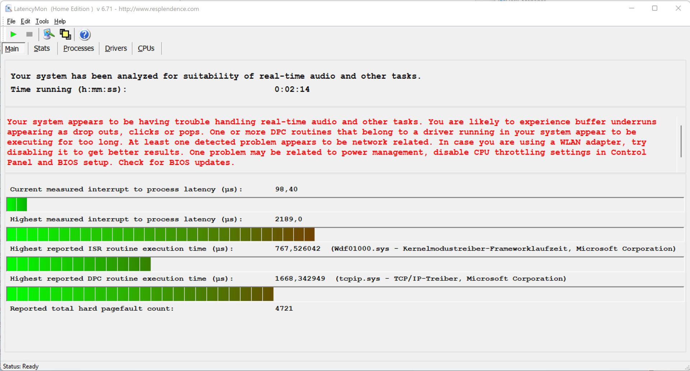Click the LatencyMon app icon in the title bar

(8, 9)
